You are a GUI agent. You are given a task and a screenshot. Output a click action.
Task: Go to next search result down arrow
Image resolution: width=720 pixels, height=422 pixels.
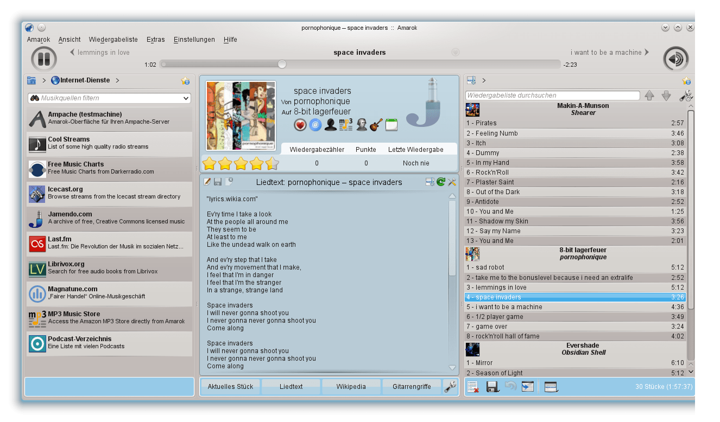click(666, 95)
